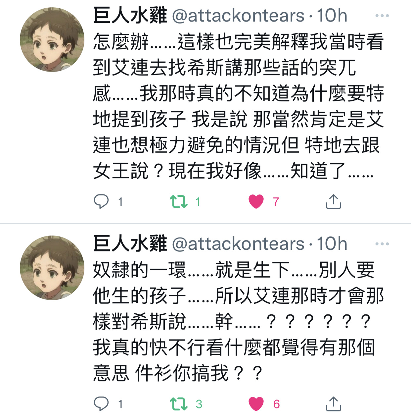The height and width of the screenshot is (419, 411).
Task: Open the first tweet's profile avatar
Action: [52, 39]
